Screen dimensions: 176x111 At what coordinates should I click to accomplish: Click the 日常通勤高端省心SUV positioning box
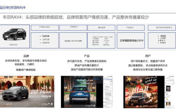tap(131, 40)
